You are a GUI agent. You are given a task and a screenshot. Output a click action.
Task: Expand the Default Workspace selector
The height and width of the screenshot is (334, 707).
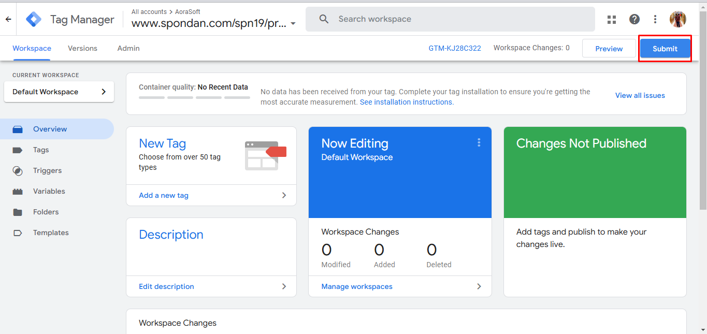click(x=59, y=92)
